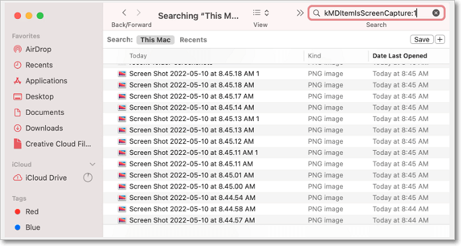The height and width of the screenshot is (246, 461).
Task: Clear the search field text
Action: [x=436, y=13]
